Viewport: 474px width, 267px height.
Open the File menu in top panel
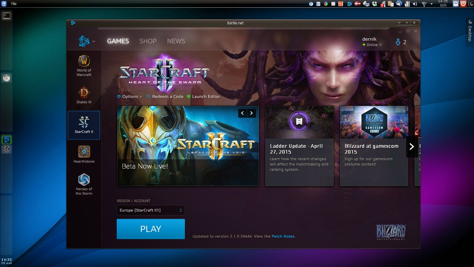pyautogui.click(x=14, y=4)
